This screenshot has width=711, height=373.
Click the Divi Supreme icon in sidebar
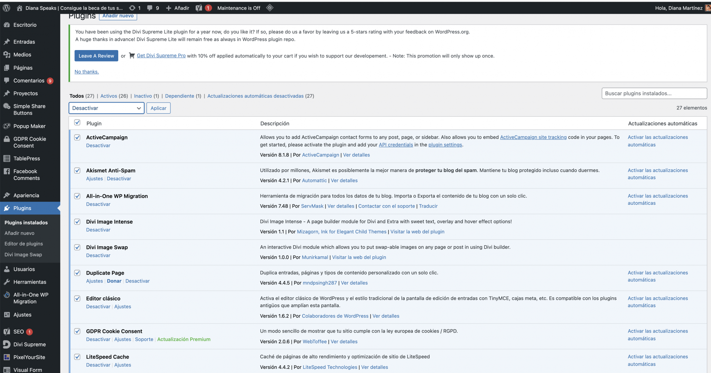click(x=7, y=344)
